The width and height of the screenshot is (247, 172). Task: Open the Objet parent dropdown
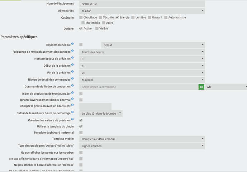pyautogui.click(x=142, y=11)
